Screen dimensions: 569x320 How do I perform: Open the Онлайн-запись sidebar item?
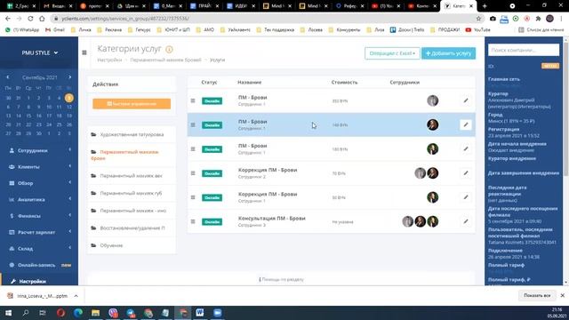pyautogui.click(x=39, y=265)
